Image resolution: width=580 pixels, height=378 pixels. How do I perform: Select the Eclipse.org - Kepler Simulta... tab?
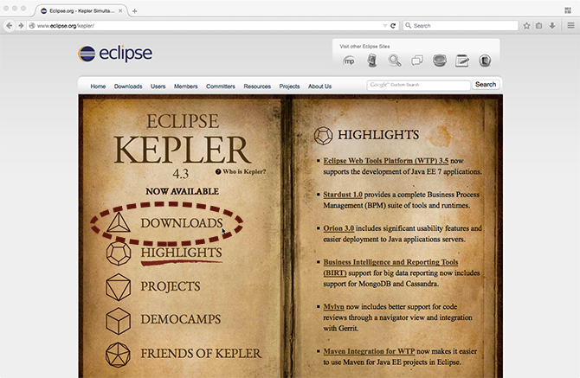80,11
